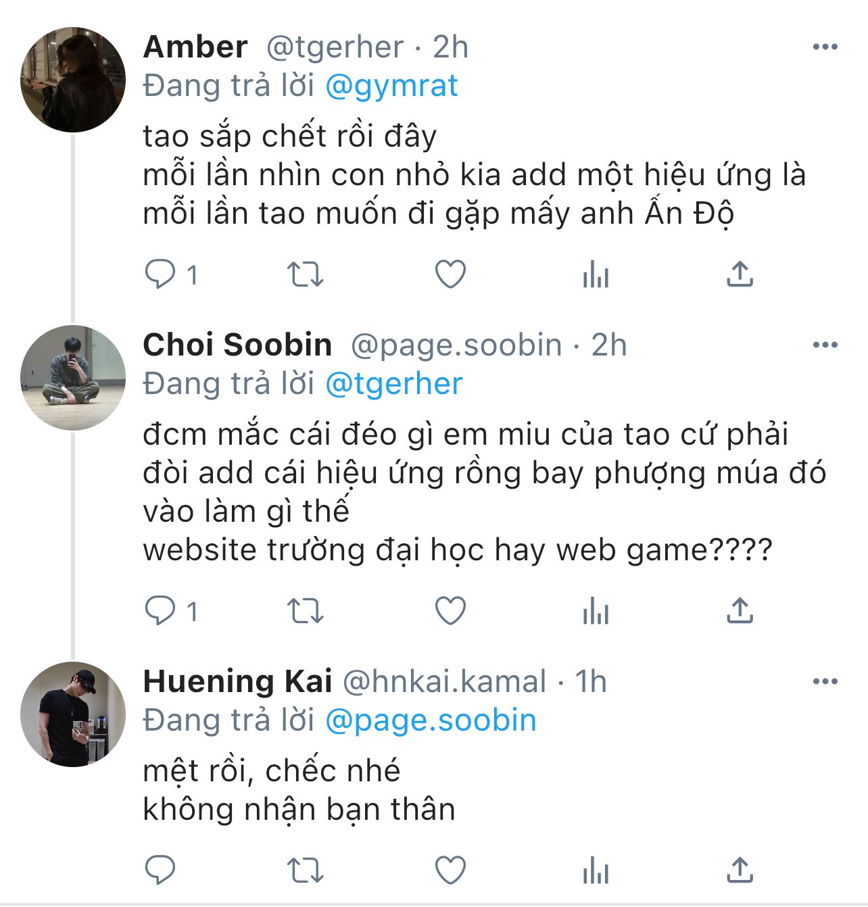The width and height of the screenshot is (868, 907).
Task: Open more menu on Choi Soobin's tweet
Action: (x=825, y=345)
